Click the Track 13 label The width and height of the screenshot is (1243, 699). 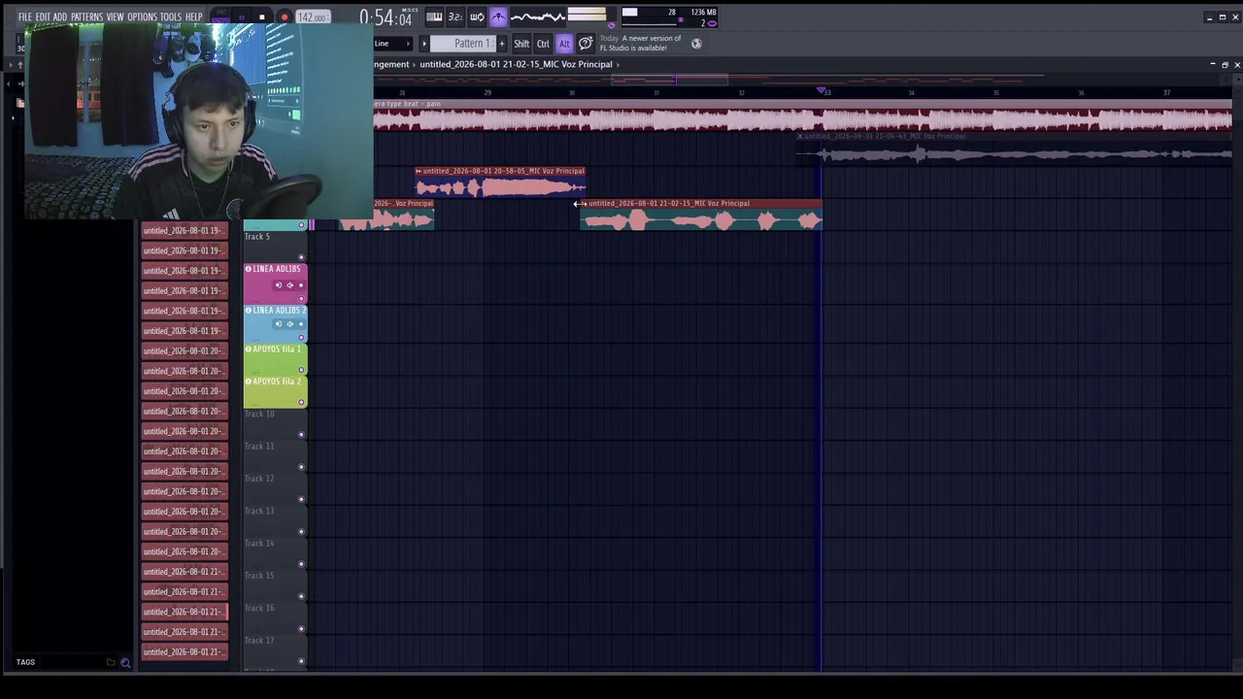259,512
